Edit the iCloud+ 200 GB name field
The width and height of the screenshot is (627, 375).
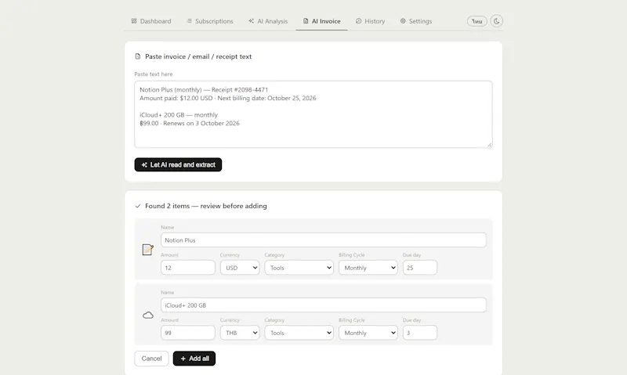(324, 305)
